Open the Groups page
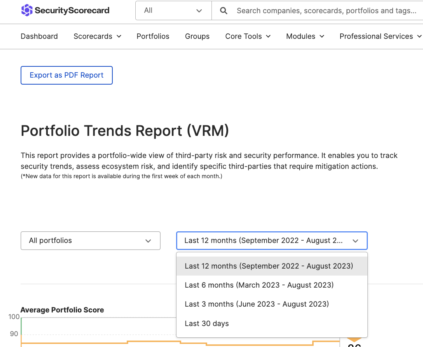The width and height of the screenshot is (423, 347). (x=197, y=36)
